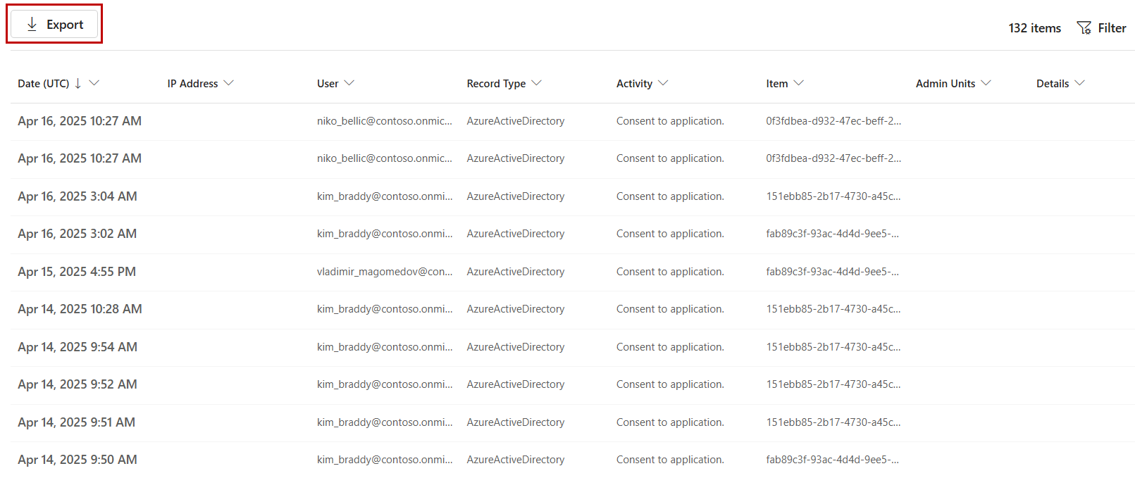Click the AzureActiveDirectory cell in the 9:54 AM row
Image resolution: width=1135 pixels, height=478 pixels.
(x=516, y=347)
